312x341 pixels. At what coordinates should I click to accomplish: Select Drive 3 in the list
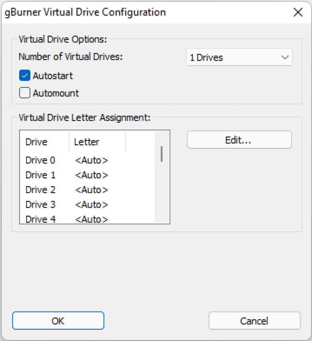(x=40, y=204)
